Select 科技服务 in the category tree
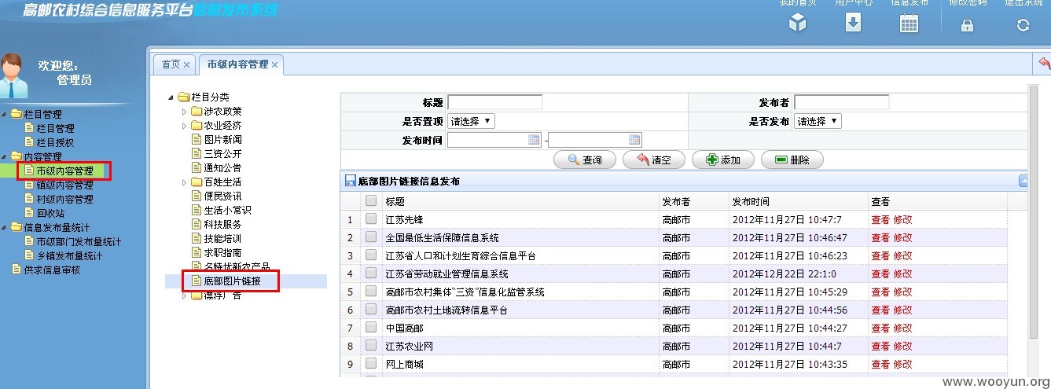This screenshot has width=1051, height=389. coord(222,225)
